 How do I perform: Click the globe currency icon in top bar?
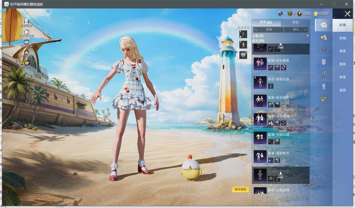tap(280, 13)
